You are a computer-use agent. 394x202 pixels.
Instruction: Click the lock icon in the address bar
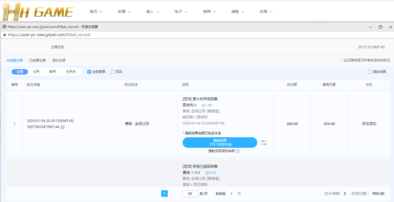4,35
